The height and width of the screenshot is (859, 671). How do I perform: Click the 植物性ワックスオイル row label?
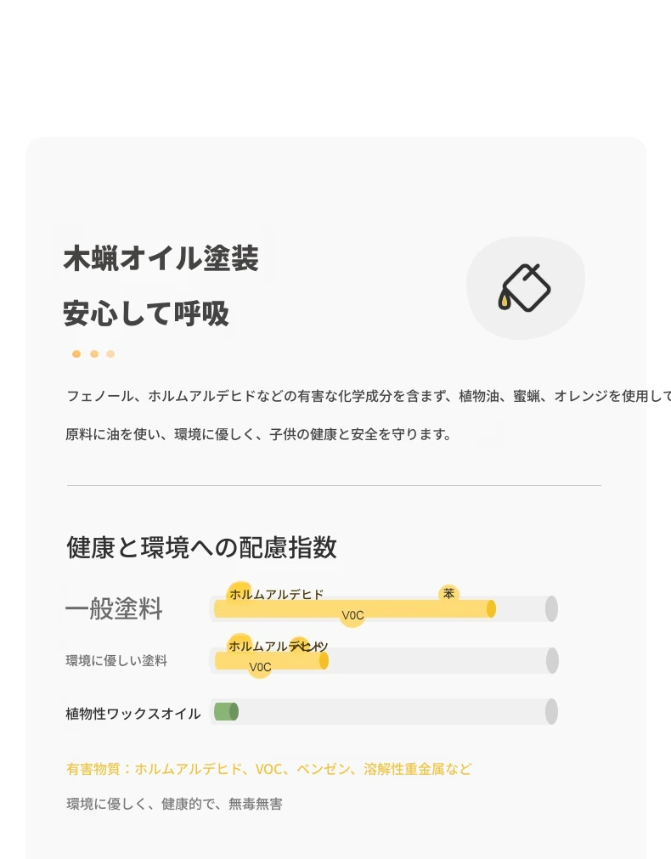click(133, 713)
